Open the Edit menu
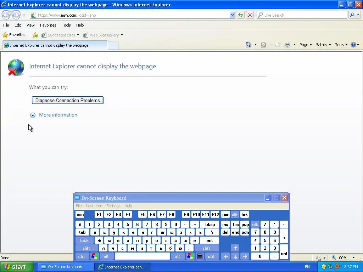 18,25
